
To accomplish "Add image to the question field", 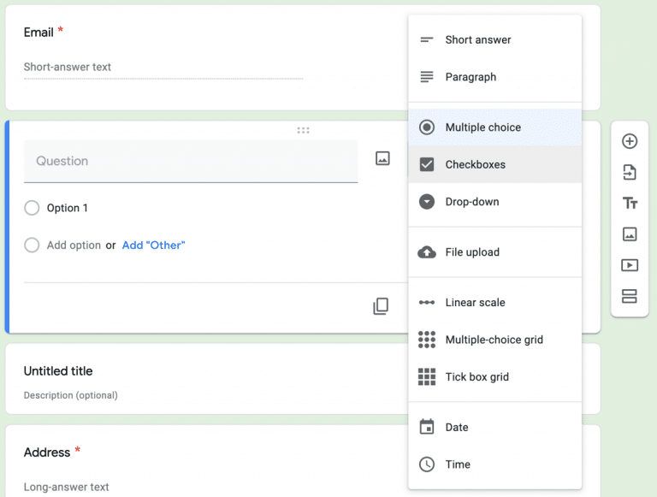I will 382,158.
